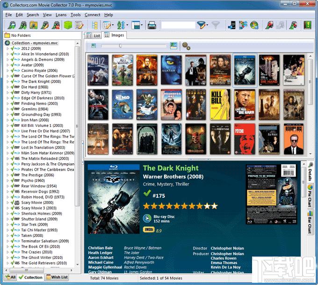Click the loan movie filmstrip icon
This screenshot has height=285, width=318.
point(269,25)
